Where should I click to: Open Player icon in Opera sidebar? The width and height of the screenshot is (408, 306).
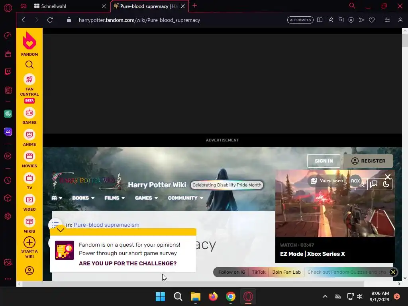coord(8,156)
